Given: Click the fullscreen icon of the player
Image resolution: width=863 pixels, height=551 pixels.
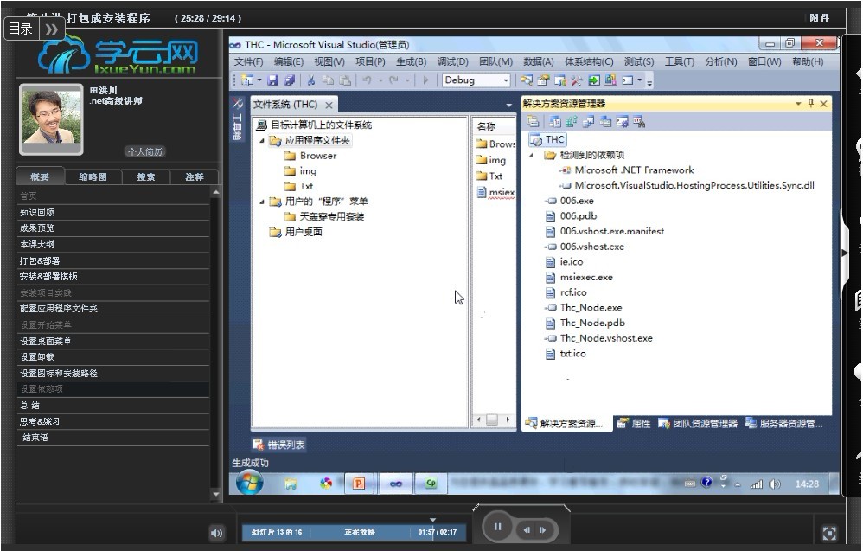Looking at the screenshot, I should pos(829,533).
